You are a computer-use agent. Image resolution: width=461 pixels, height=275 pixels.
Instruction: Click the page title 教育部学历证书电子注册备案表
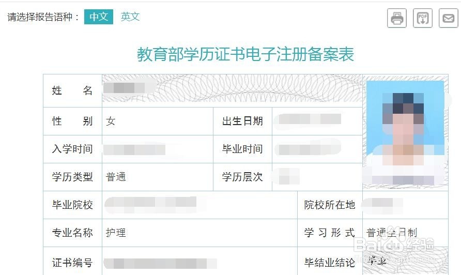tap(245, 54)
